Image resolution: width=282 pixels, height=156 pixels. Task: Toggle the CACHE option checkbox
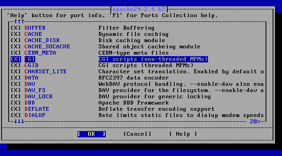[16, 34]
